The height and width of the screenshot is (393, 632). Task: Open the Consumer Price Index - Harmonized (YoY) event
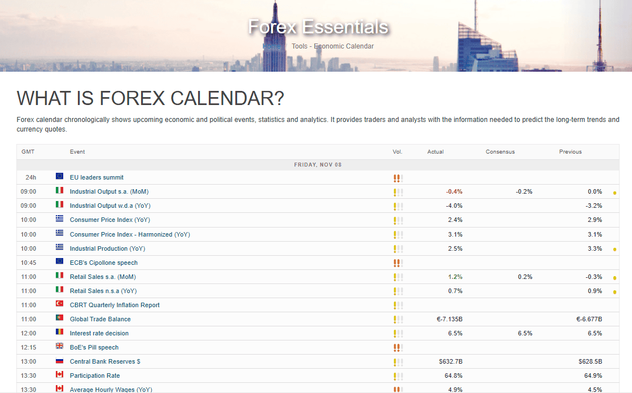tap(130, 234)
